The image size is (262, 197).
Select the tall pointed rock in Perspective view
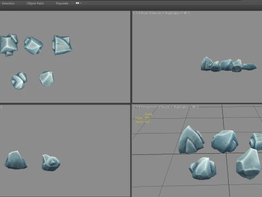pyautogui.click(x=191, y=140)
